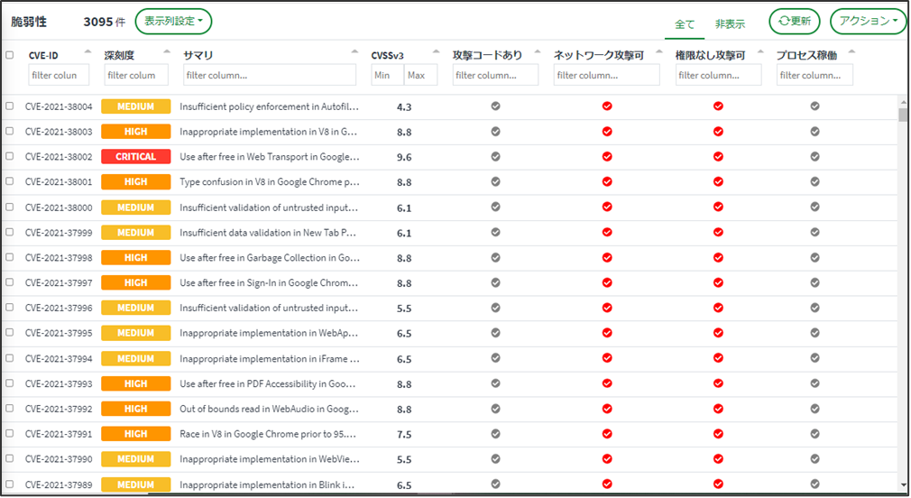Check the row box for CVE-2021-38003

(x=10, y=132)
